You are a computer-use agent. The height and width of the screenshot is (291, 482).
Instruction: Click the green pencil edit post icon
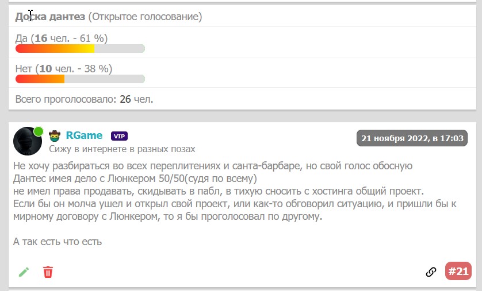click(24, 272)
